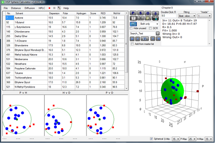The width and height of the screenshot is (215, 143).
Task: Click the binoculars find button
Action: coord(145,39)
